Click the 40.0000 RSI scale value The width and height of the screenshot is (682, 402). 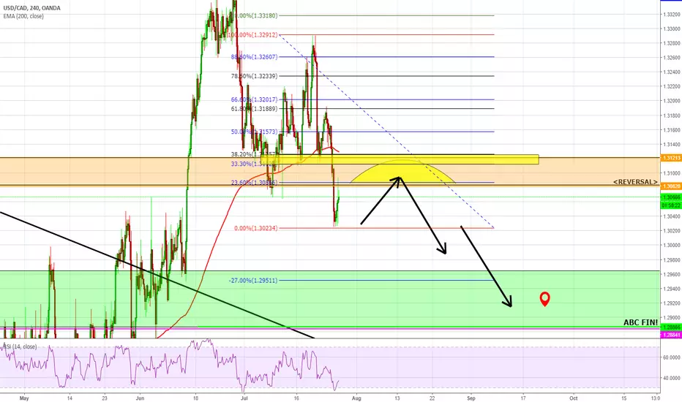[672, 378]
